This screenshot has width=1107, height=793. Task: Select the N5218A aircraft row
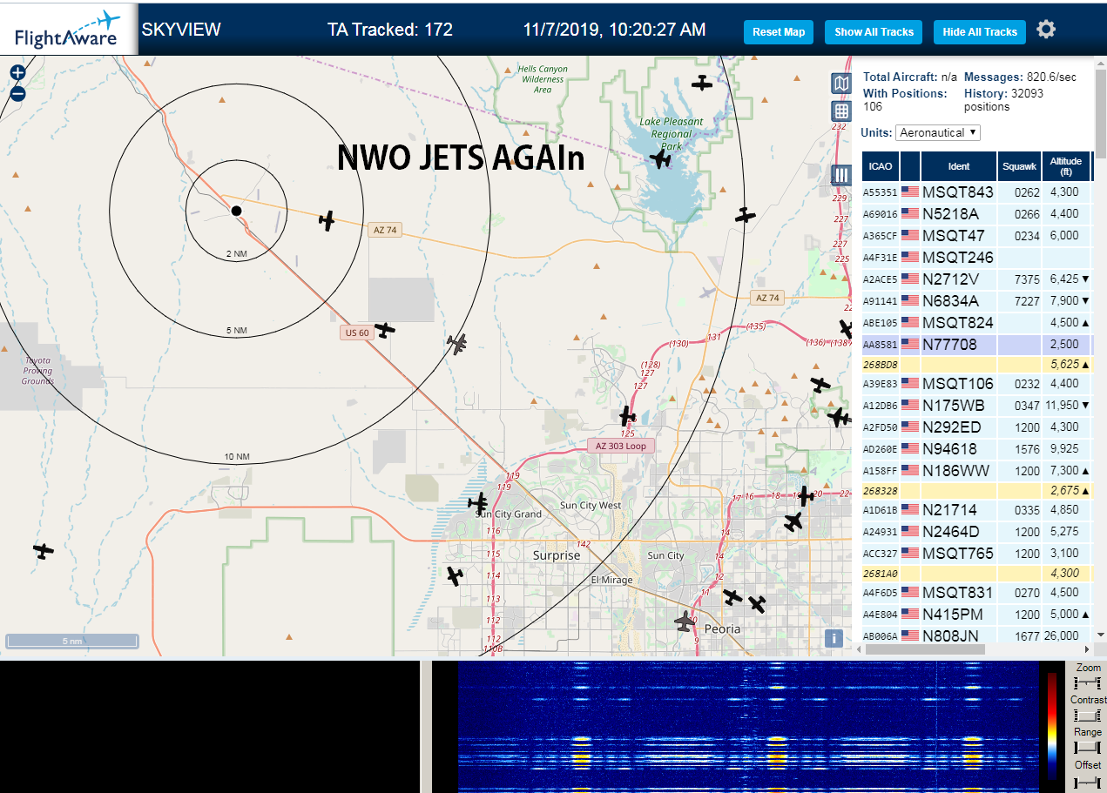(x=976, y=213)
